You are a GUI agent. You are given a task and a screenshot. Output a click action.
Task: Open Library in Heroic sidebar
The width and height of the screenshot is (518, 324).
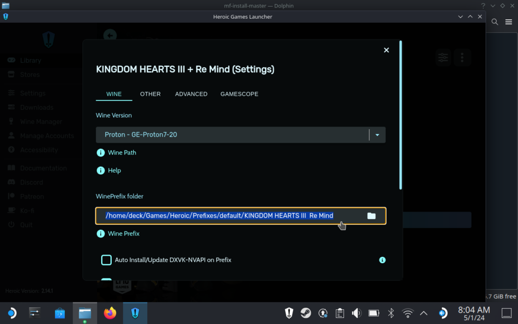[x=30, y=61]
